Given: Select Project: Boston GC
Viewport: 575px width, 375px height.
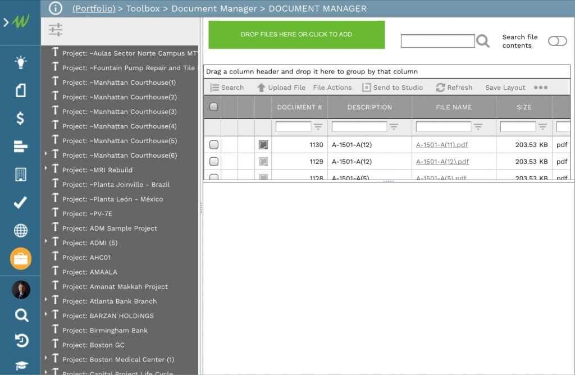Looking at the screenshot, I should click(x=94, y=345).
